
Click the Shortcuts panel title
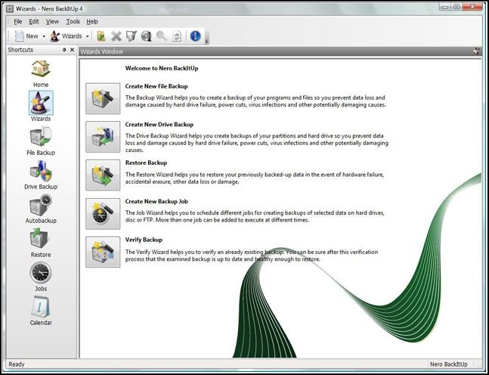pyautogui.click(x=20, y=50)
